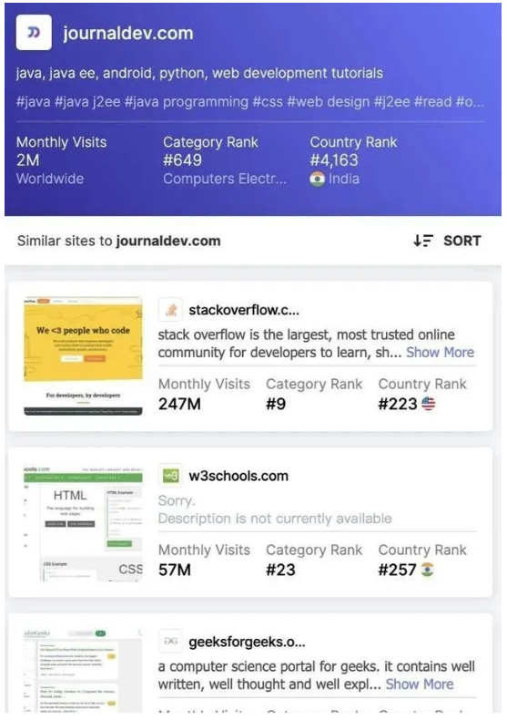Click the geeksforgeeks favicon icon

[170, 642]
